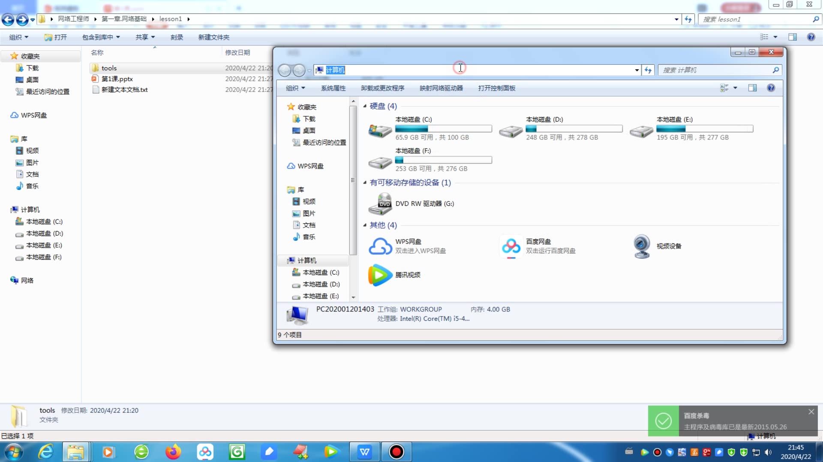Open the volume icon in the system tray
Viewport: 823px width, 462px height.
pyautogui.click(x=769, y=452)
